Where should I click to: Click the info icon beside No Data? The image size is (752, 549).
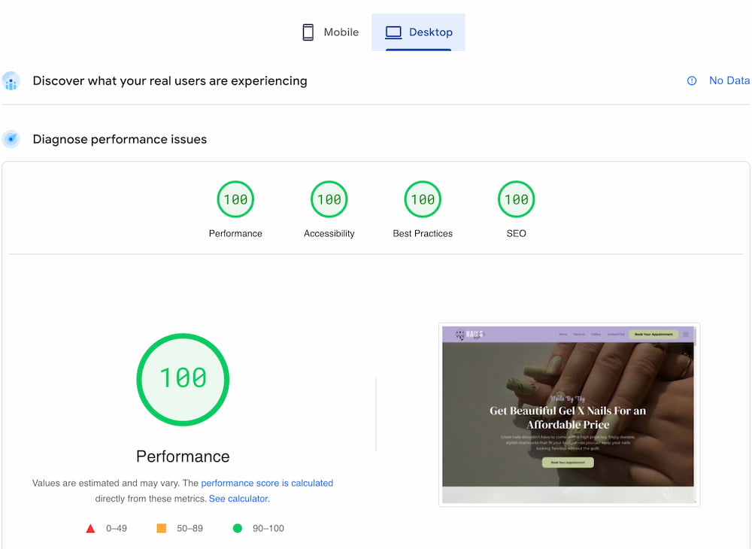pyautogui.click(x=691, y=80)
